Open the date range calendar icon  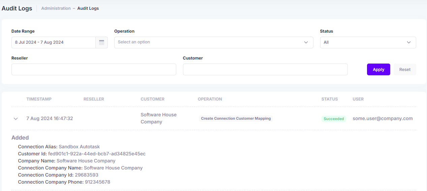coord(101,42)
